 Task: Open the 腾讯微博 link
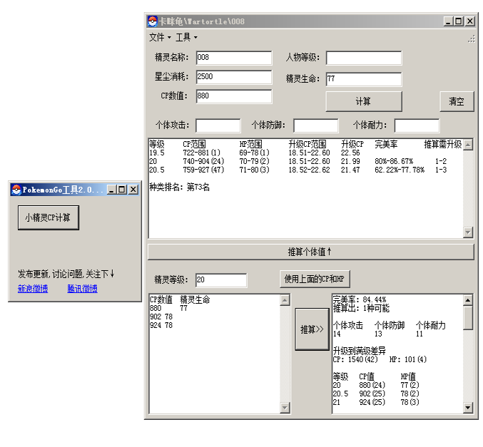pyautogui.click(x=82, y=289)
